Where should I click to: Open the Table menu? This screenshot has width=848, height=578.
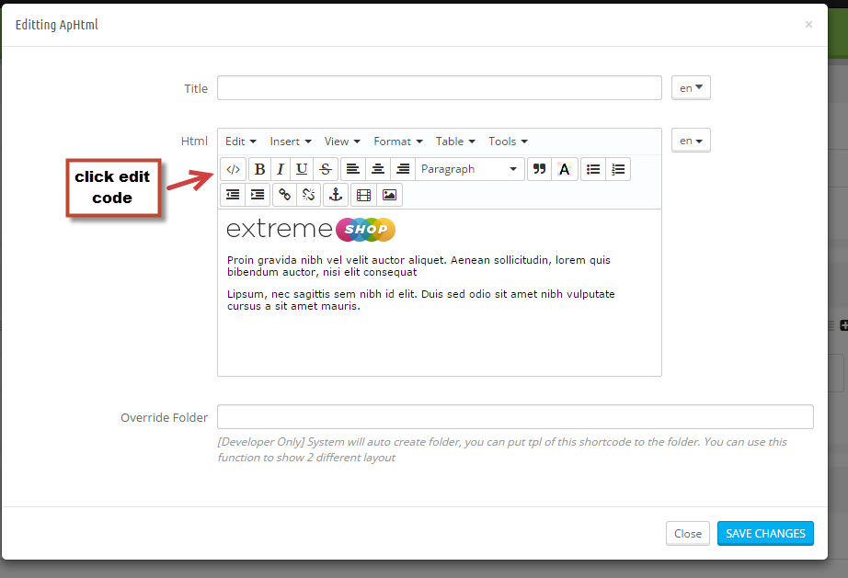click(455, 142)
